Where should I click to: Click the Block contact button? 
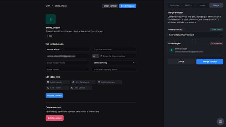click(110, 6)
